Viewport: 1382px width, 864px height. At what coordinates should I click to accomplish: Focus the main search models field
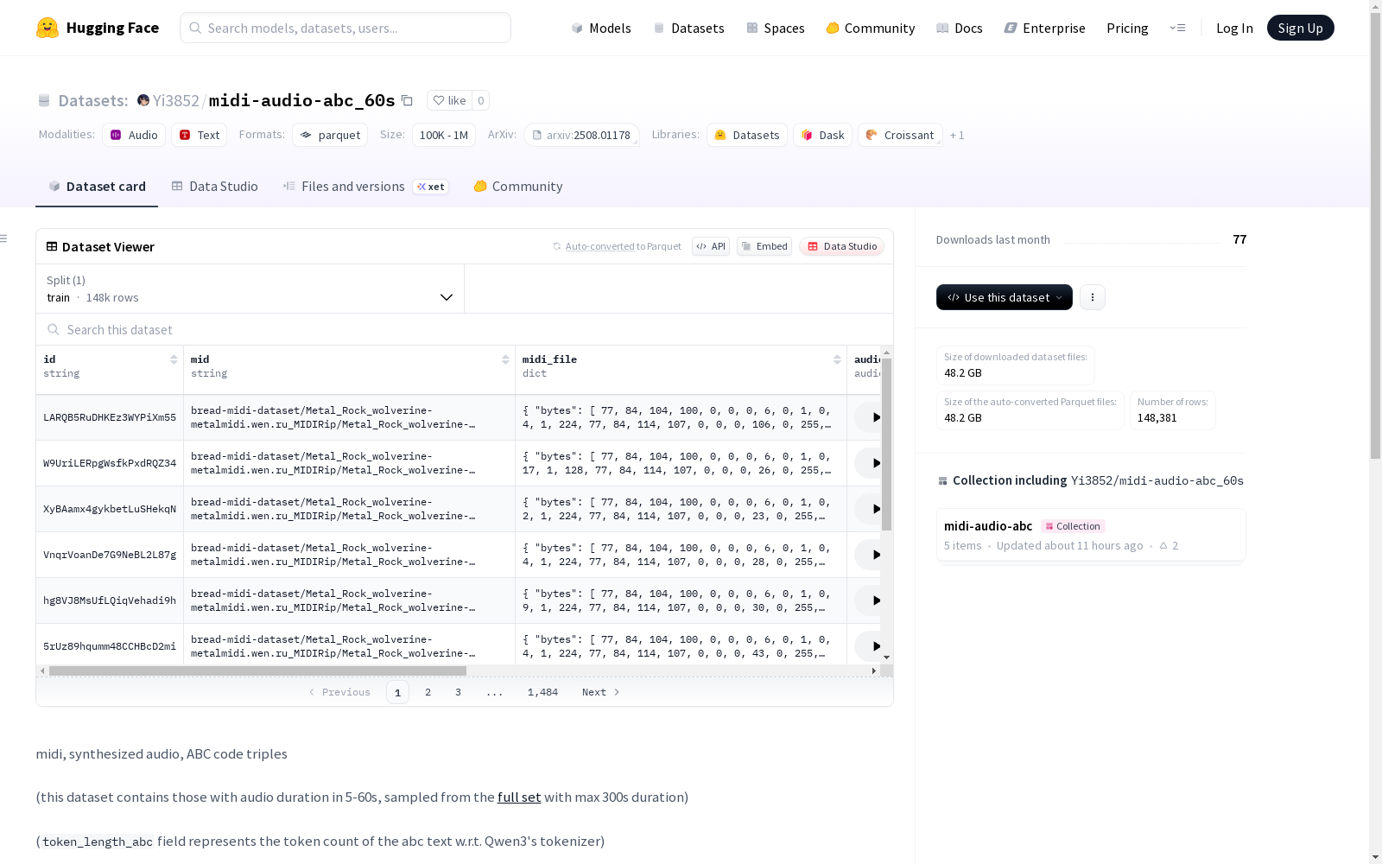(x=345, y=28)
